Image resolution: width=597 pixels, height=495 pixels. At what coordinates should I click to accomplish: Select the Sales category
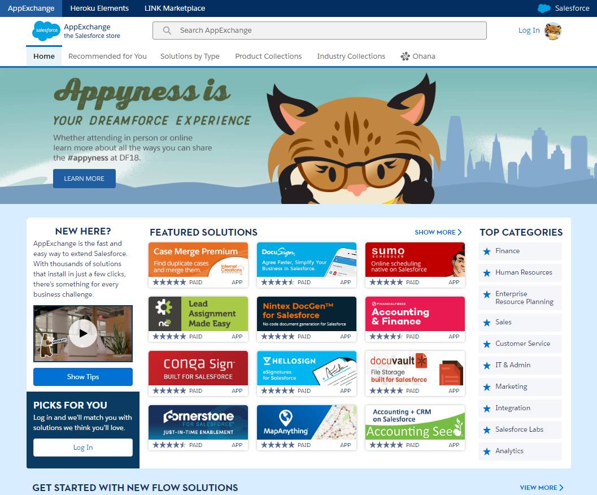click(520, 323)
